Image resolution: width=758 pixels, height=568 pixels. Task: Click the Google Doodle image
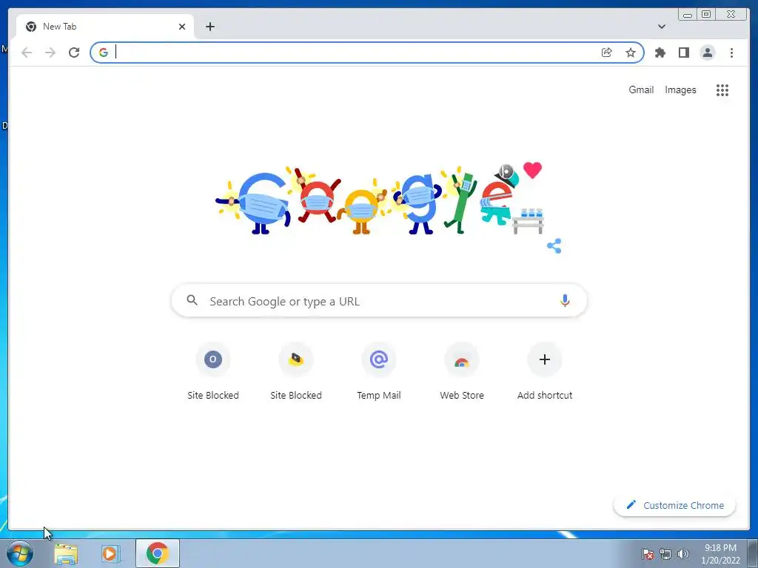click(379, 200)
